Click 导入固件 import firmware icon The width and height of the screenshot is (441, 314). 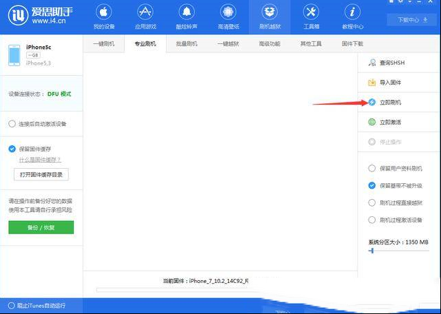[372, 83]
